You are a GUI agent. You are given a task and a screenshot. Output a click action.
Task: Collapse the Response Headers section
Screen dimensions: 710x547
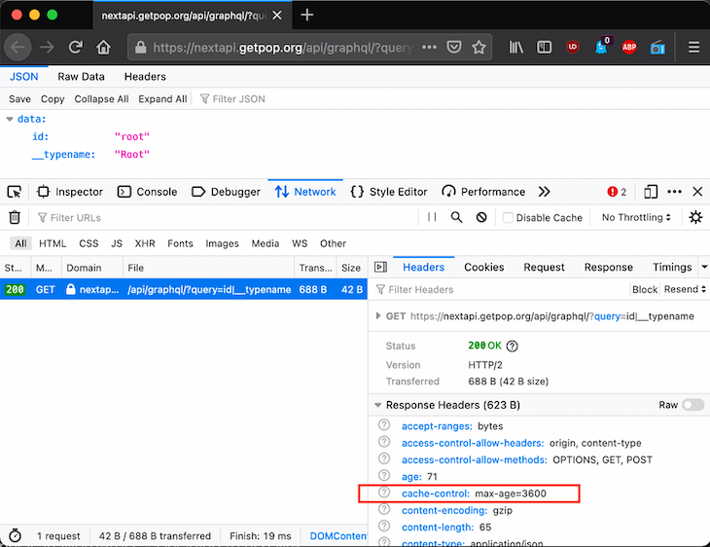coord(377,405)
